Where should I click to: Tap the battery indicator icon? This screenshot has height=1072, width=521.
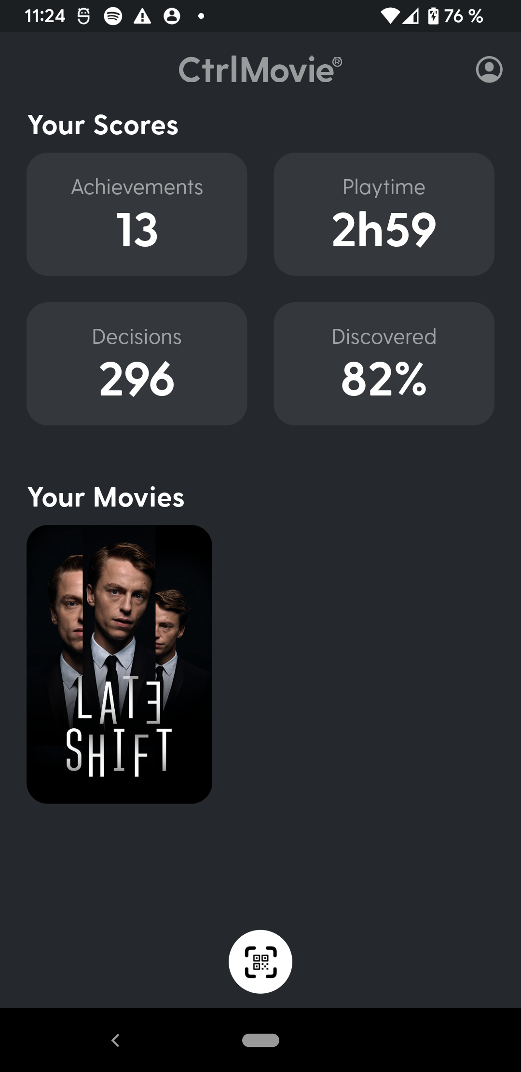tap(433, 16)
